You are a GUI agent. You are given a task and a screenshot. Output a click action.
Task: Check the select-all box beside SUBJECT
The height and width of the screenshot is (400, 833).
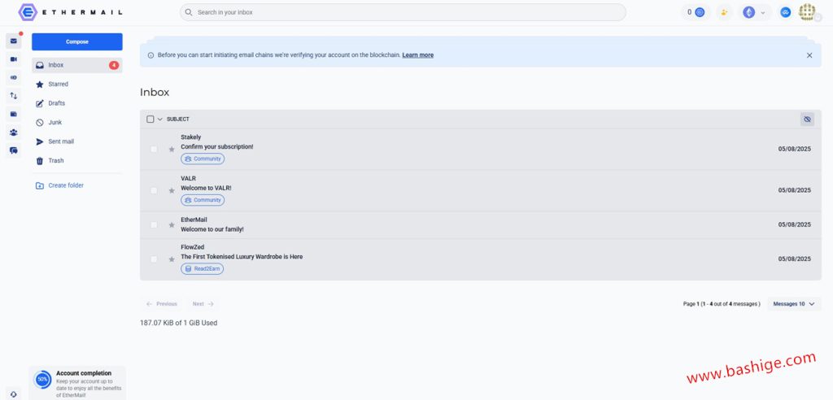[150, 120]
